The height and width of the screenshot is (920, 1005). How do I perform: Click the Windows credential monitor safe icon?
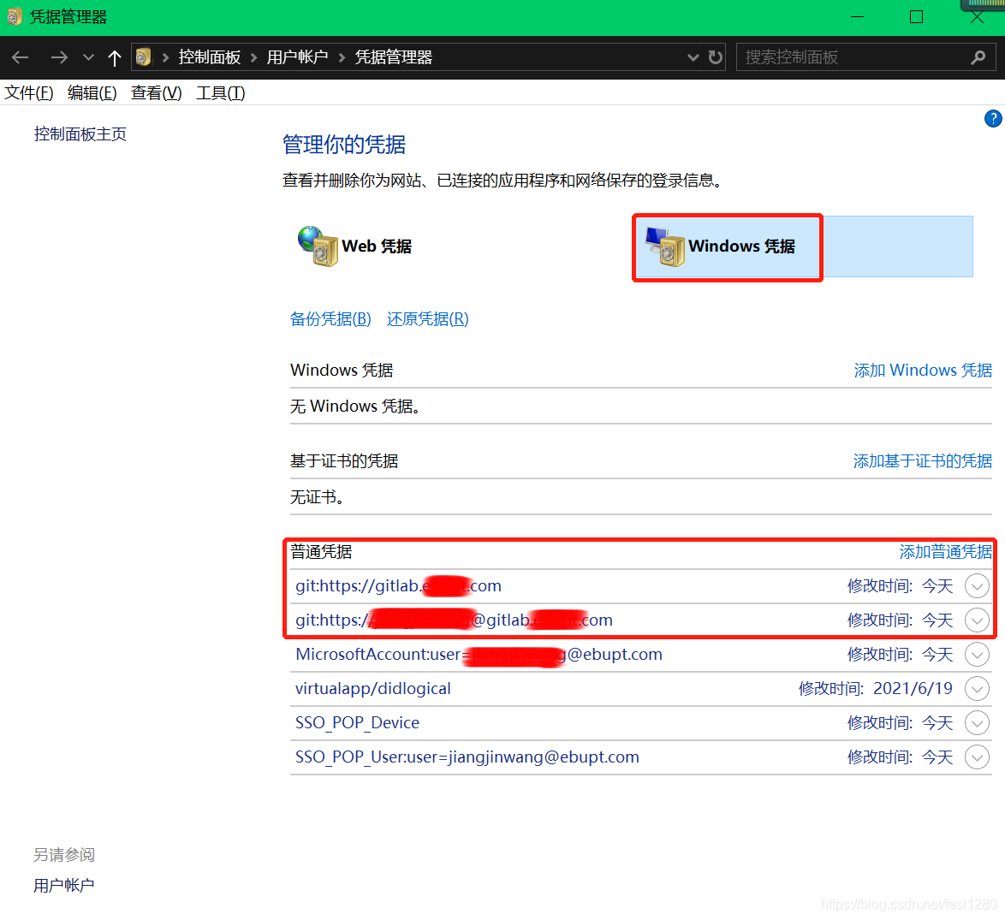coord(665,246)
